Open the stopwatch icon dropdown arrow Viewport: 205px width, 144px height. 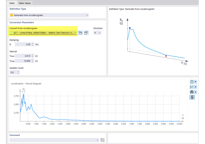[x=196, y=82]
